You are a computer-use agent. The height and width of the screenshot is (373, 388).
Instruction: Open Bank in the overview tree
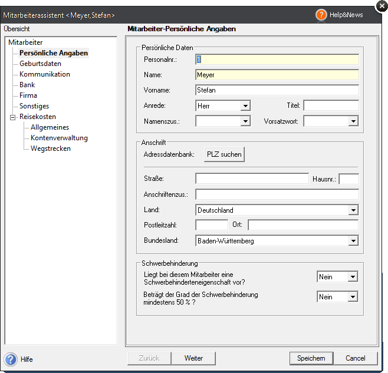click(27, 85)
